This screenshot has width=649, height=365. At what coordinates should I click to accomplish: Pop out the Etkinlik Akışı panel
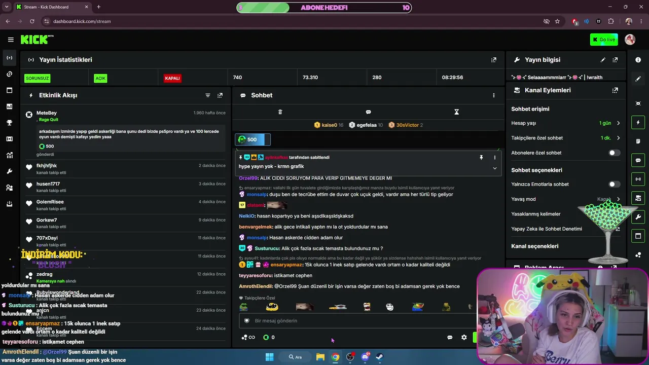(x=220, y=95)
